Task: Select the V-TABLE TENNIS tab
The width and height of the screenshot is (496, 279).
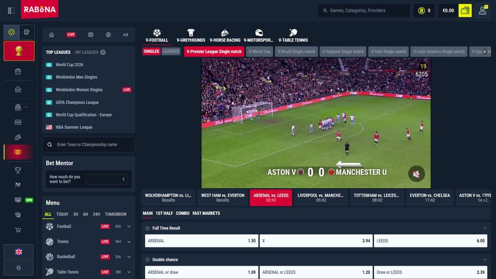Action: pos(293,36)
